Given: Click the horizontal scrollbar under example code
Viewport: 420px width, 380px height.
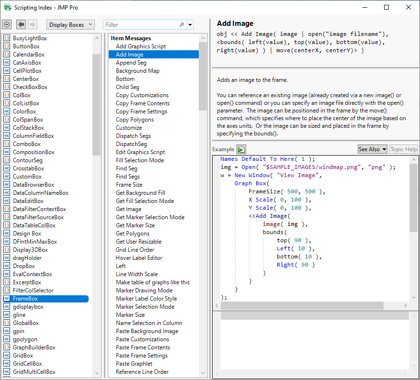Looking at the screenshot, I should 302,305.
